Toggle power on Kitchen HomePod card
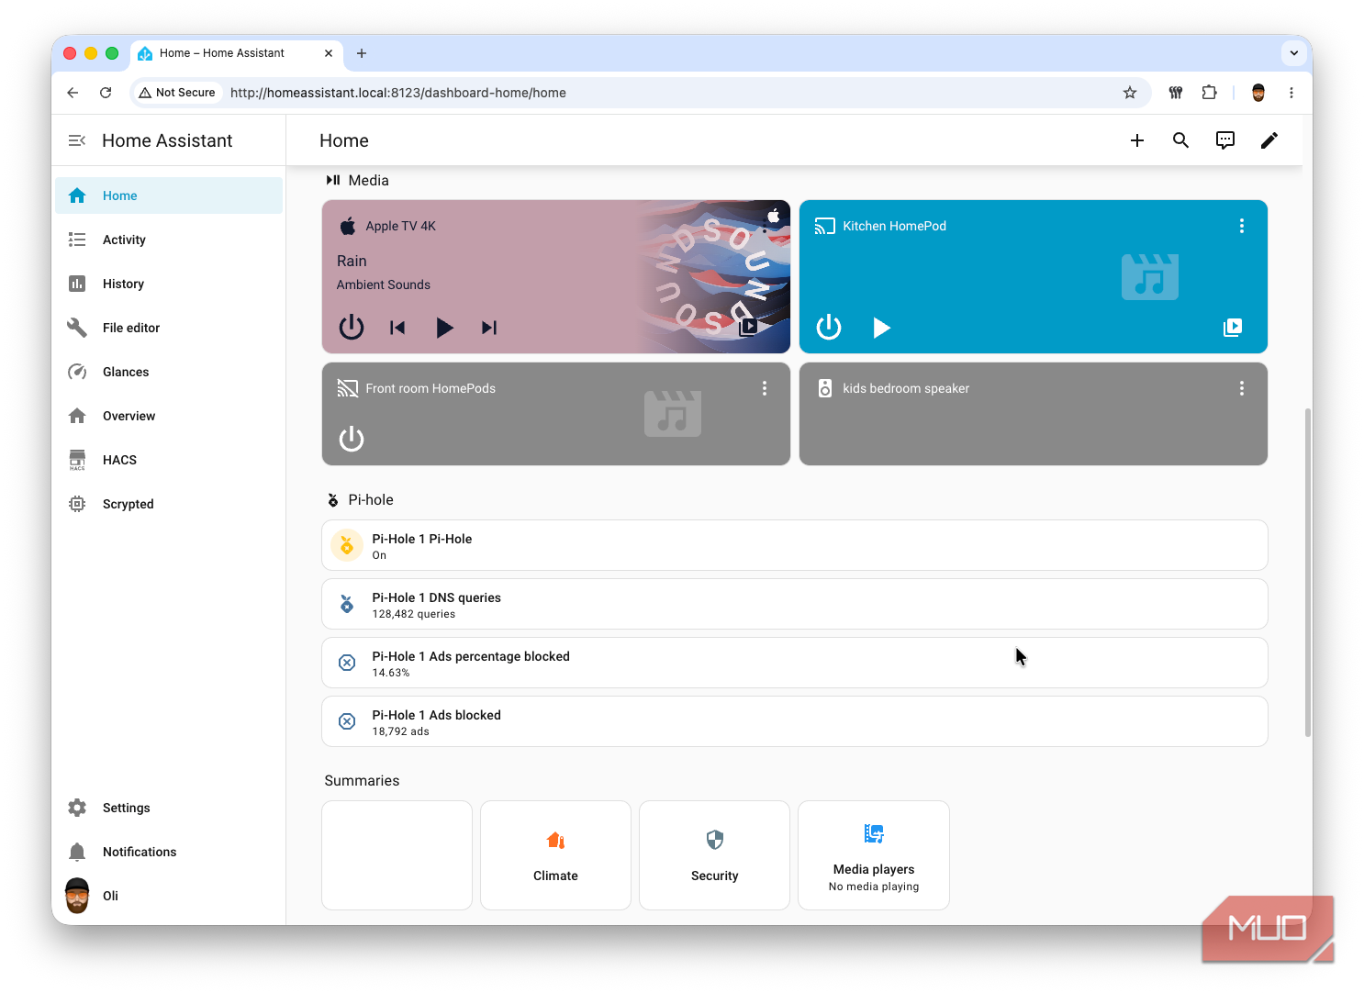Screen dimensions: 1364x993 click(829, 328)
